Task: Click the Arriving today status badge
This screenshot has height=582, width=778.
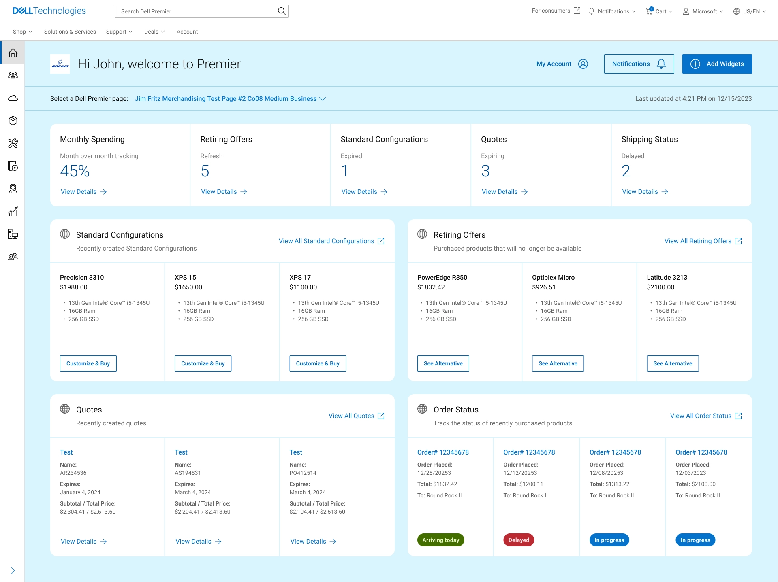Action: coord(441,540)
